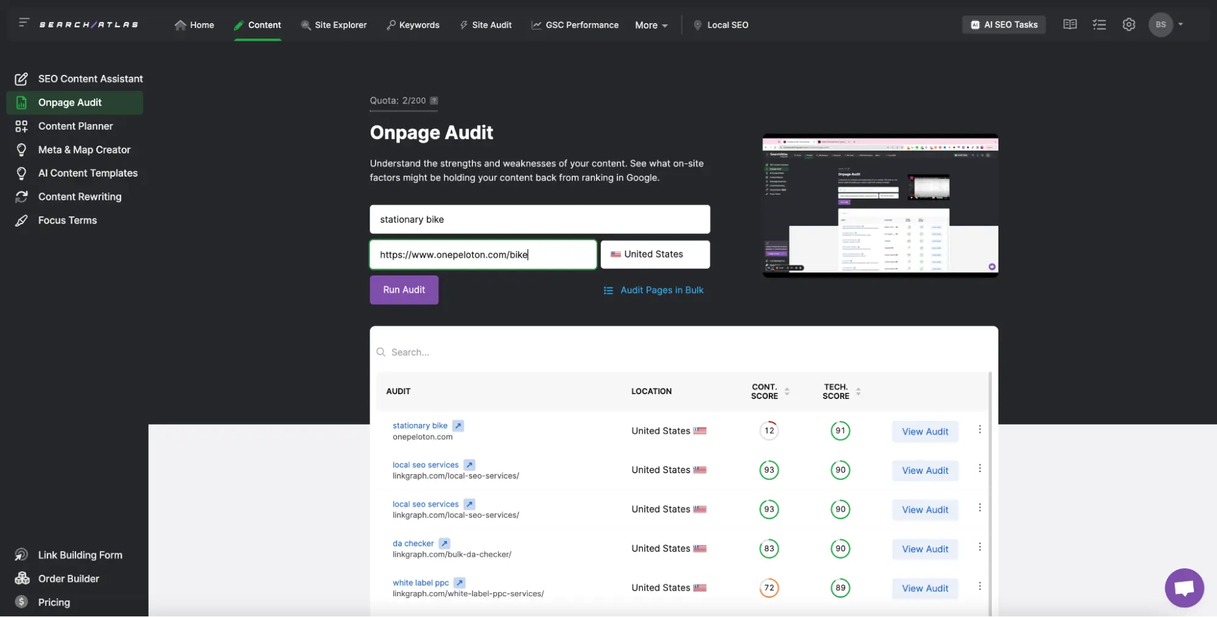Click the BS user avatar
The height and width of the screenshot is (617, 1217).
[x=1160, y=24]
